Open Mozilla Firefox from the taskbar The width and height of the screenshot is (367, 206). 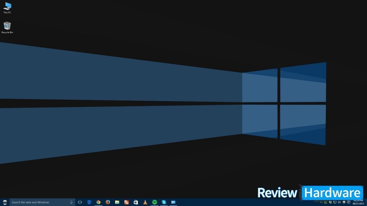tap(108, 202)
